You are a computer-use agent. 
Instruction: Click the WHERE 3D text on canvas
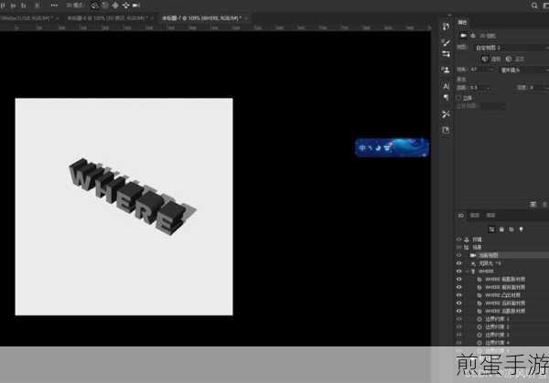(x=130, y=196)
